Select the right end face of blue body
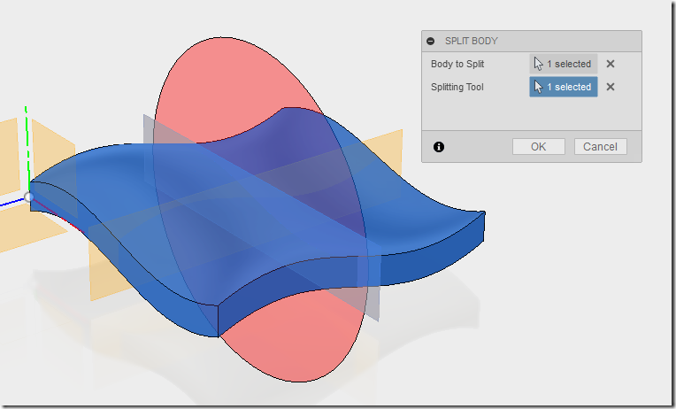The width and height of the screenshot is (676, 409). pyautogui.click(x=485, y=227)
